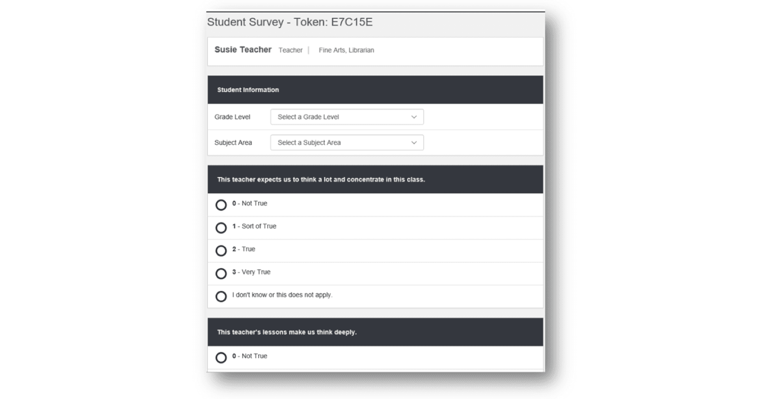The height and width of the screenshot is (399, 769).
Task: Select '0 - Not True' for the think deeply question
Action: tap(221, 357)
